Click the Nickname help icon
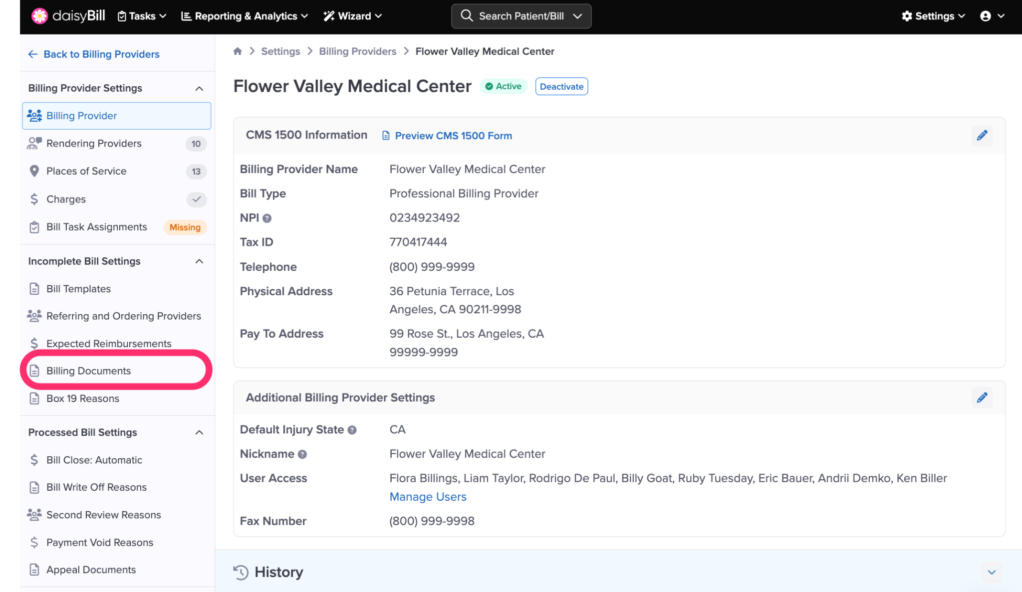 pyautogui.click(x=302, y=454)
